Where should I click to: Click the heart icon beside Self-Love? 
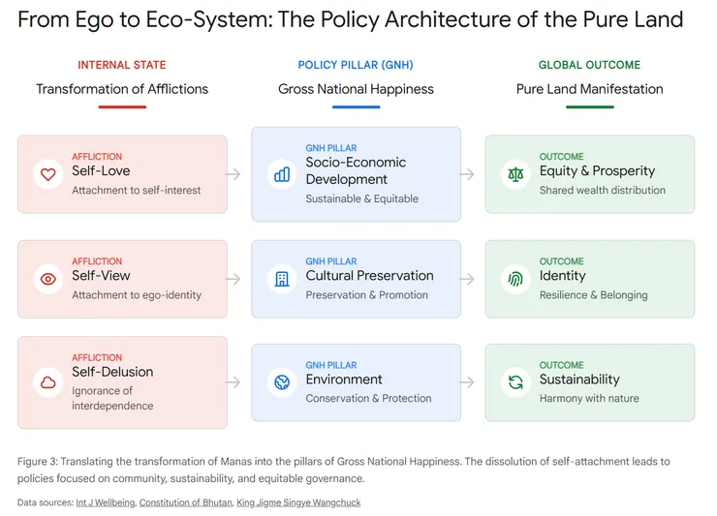(x=47, y=174)
